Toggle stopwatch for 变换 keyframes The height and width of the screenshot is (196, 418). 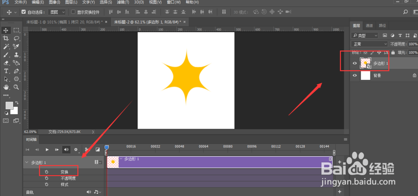[x=46, y=172]
